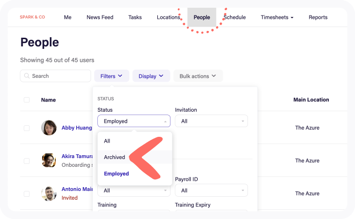Expand the Payroll ID dropdown
Viewport: 355px width, 219px height.
click(211, 190)
